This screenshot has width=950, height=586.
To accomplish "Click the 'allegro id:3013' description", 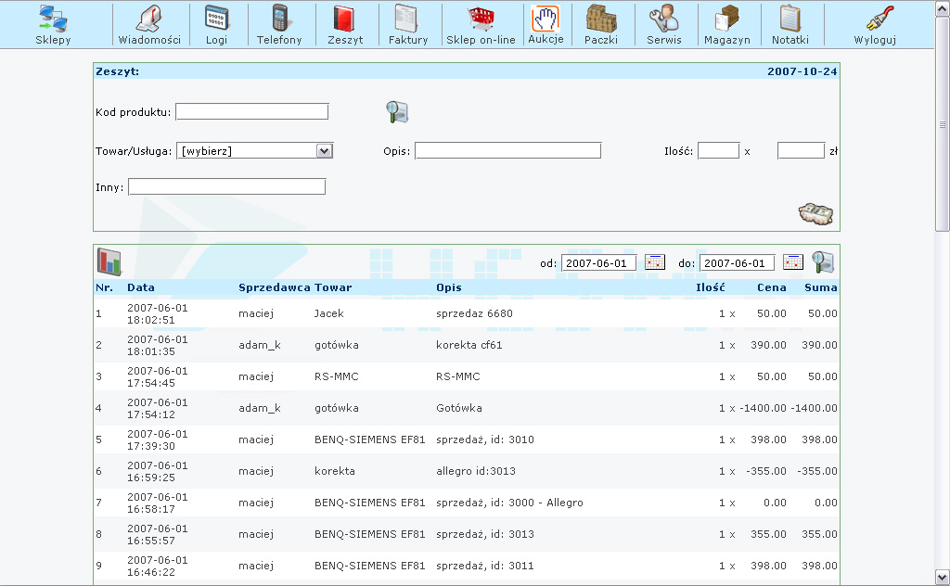I will click(476, 471).
